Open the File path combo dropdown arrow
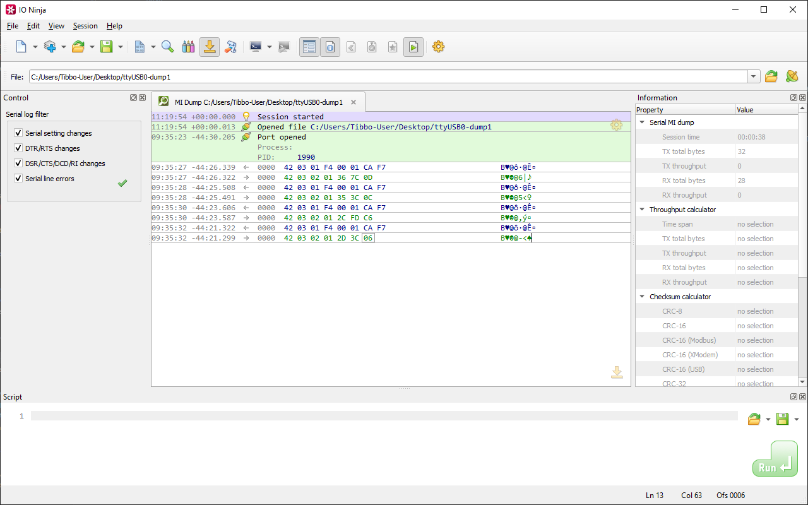This screenshot has height=505, width=808. pyautogui.click(x=754, y=77)
